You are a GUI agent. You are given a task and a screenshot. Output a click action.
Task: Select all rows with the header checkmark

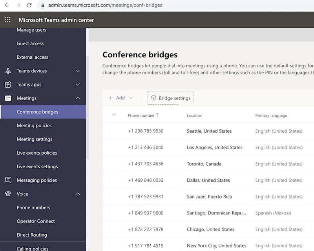(x=114, y=115)
